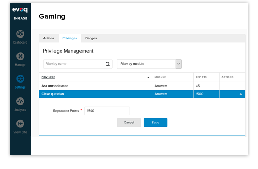Switch to the Badges tab
The height and width of the screenshot is (169, 258).
[91, 38]
